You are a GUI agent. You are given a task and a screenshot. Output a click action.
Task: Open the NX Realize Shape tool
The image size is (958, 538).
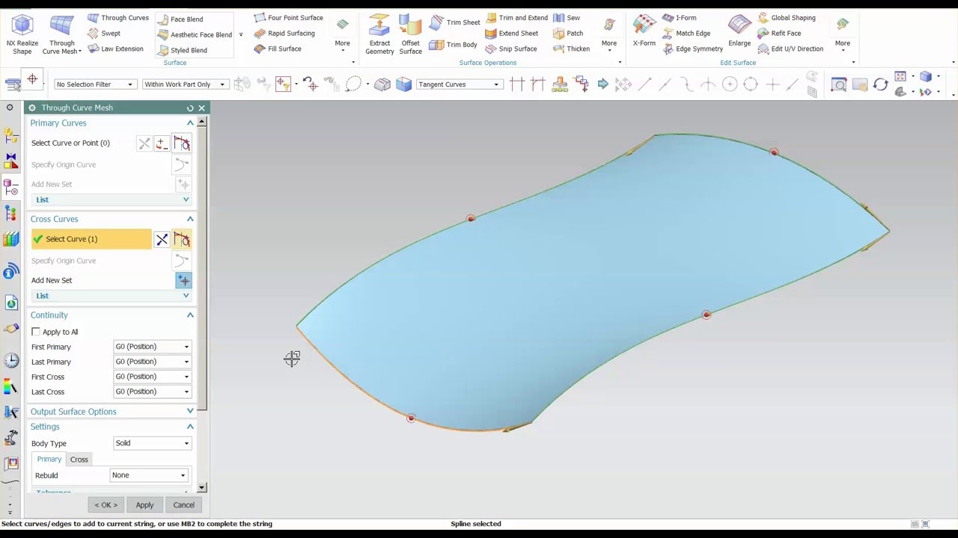pos(22,34)
